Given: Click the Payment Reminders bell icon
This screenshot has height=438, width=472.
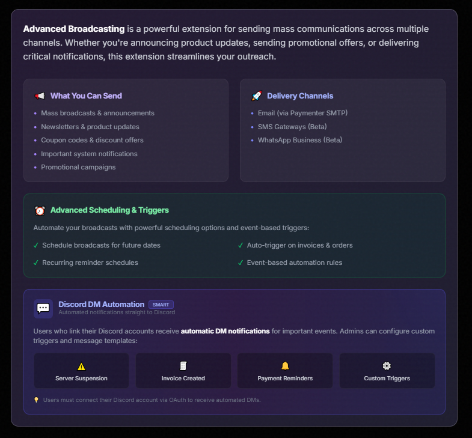Looking at the screenshot, I should 285,366.
